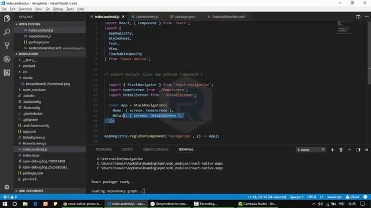Viewport: 371px width, 208px height.
Task: Open the Windows notification center
Action: click(x=362, y=204)
